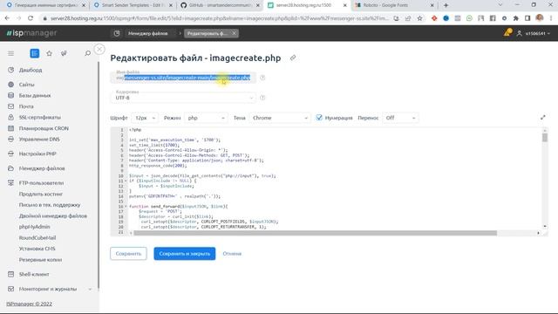Open the Shell-клиент item

pyautogui.click(x=34, y=275)
